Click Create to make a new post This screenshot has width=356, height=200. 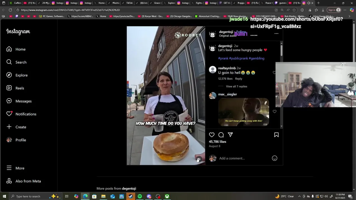pos(17,127)
